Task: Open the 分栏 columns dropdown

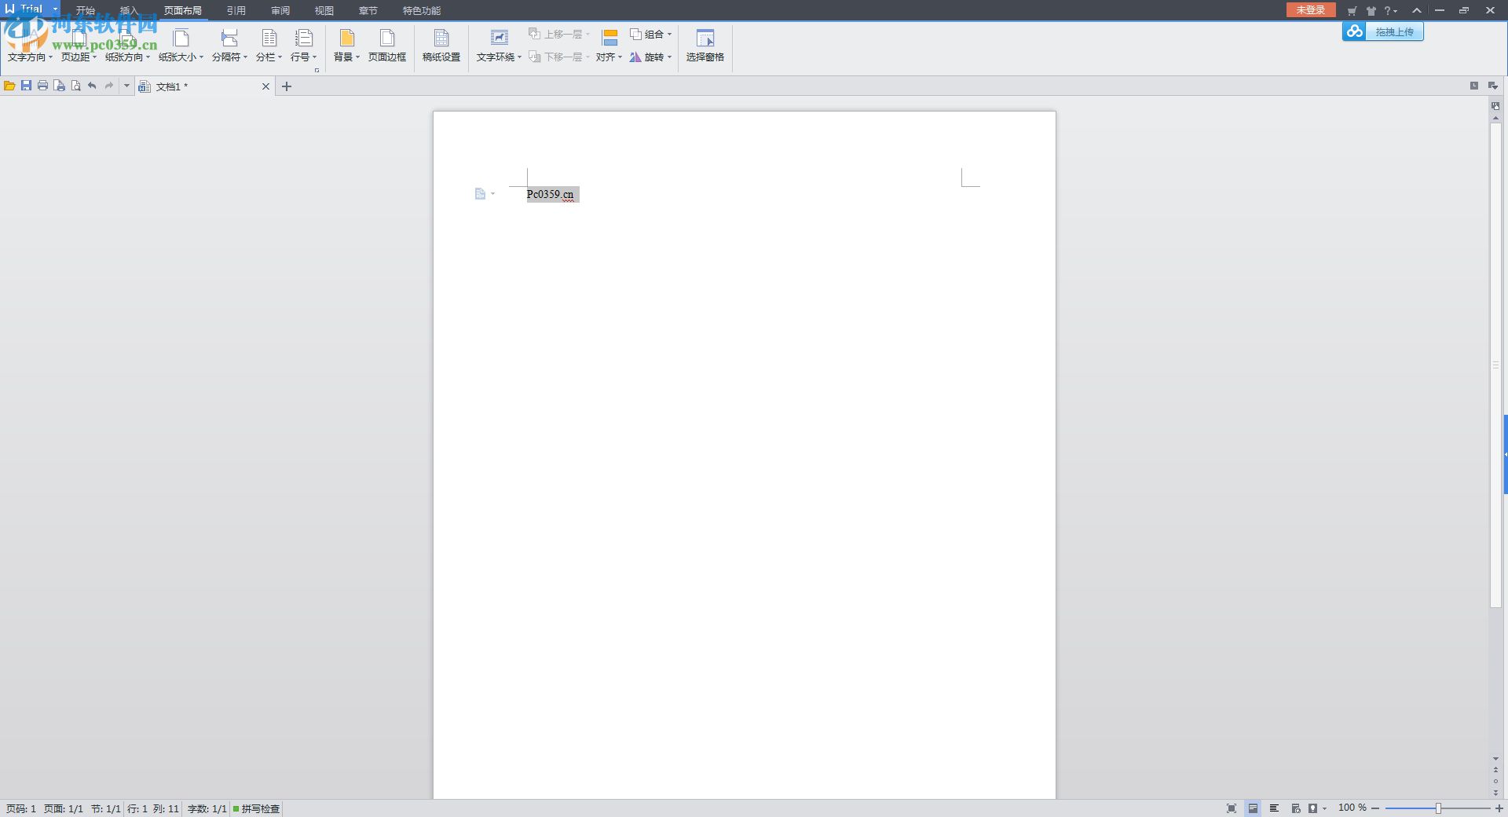Action: [x=269, y=46]
